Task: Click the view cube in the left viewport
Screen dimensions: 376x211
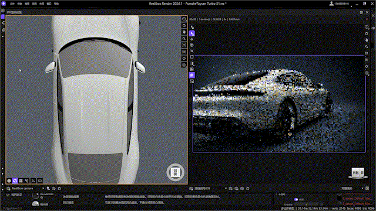Action: click(x=176, y=172)
